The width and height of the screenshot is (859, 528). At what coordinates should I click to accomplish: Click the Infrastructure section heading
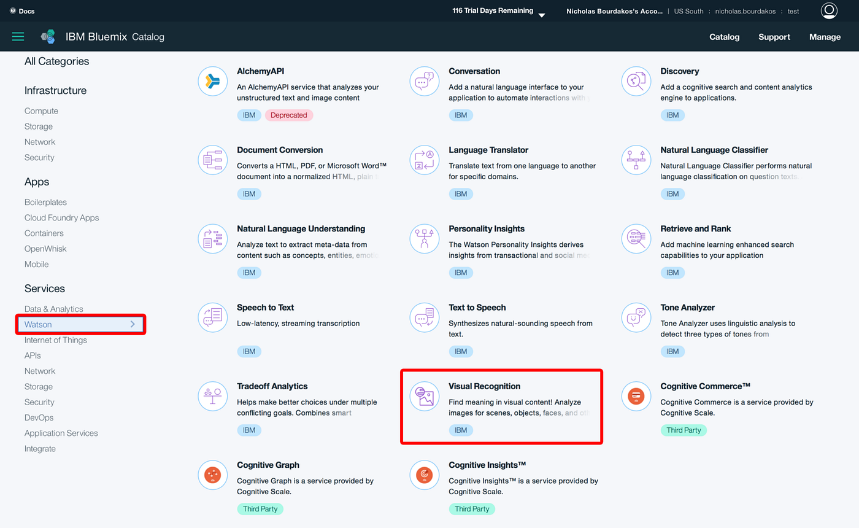pos(55,90)
